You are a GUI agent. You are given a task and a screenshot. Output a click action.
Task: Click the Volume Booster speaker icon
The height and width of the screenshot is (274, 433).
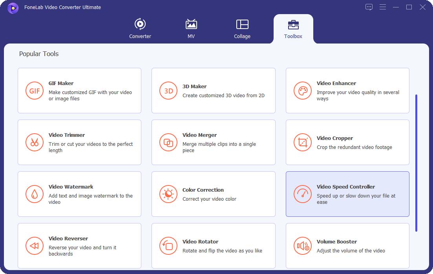click(303, 246)
